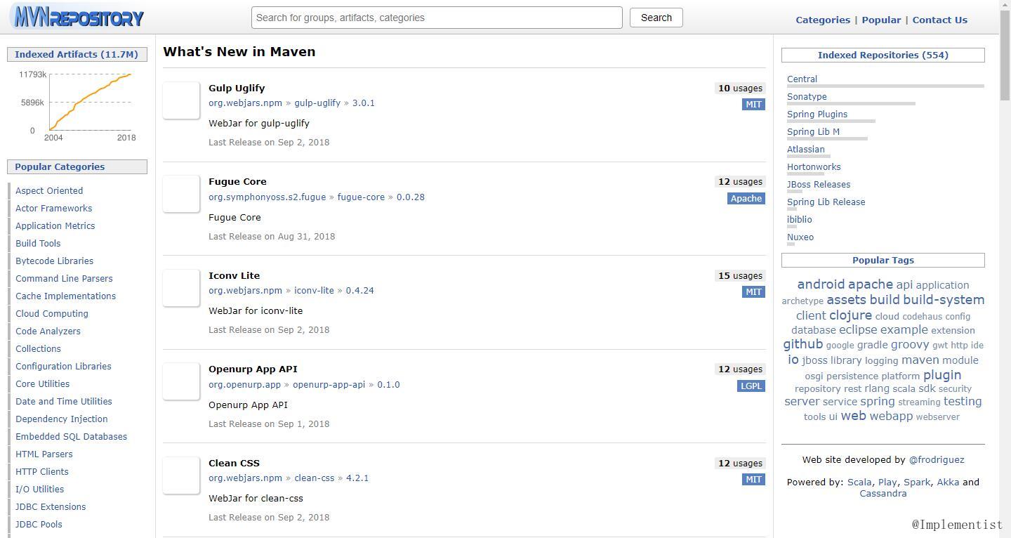The image size is (1011, 538).
Task: Open Indexed Artifacts (11.7M) header link
Action: click(x=77, y=54)
